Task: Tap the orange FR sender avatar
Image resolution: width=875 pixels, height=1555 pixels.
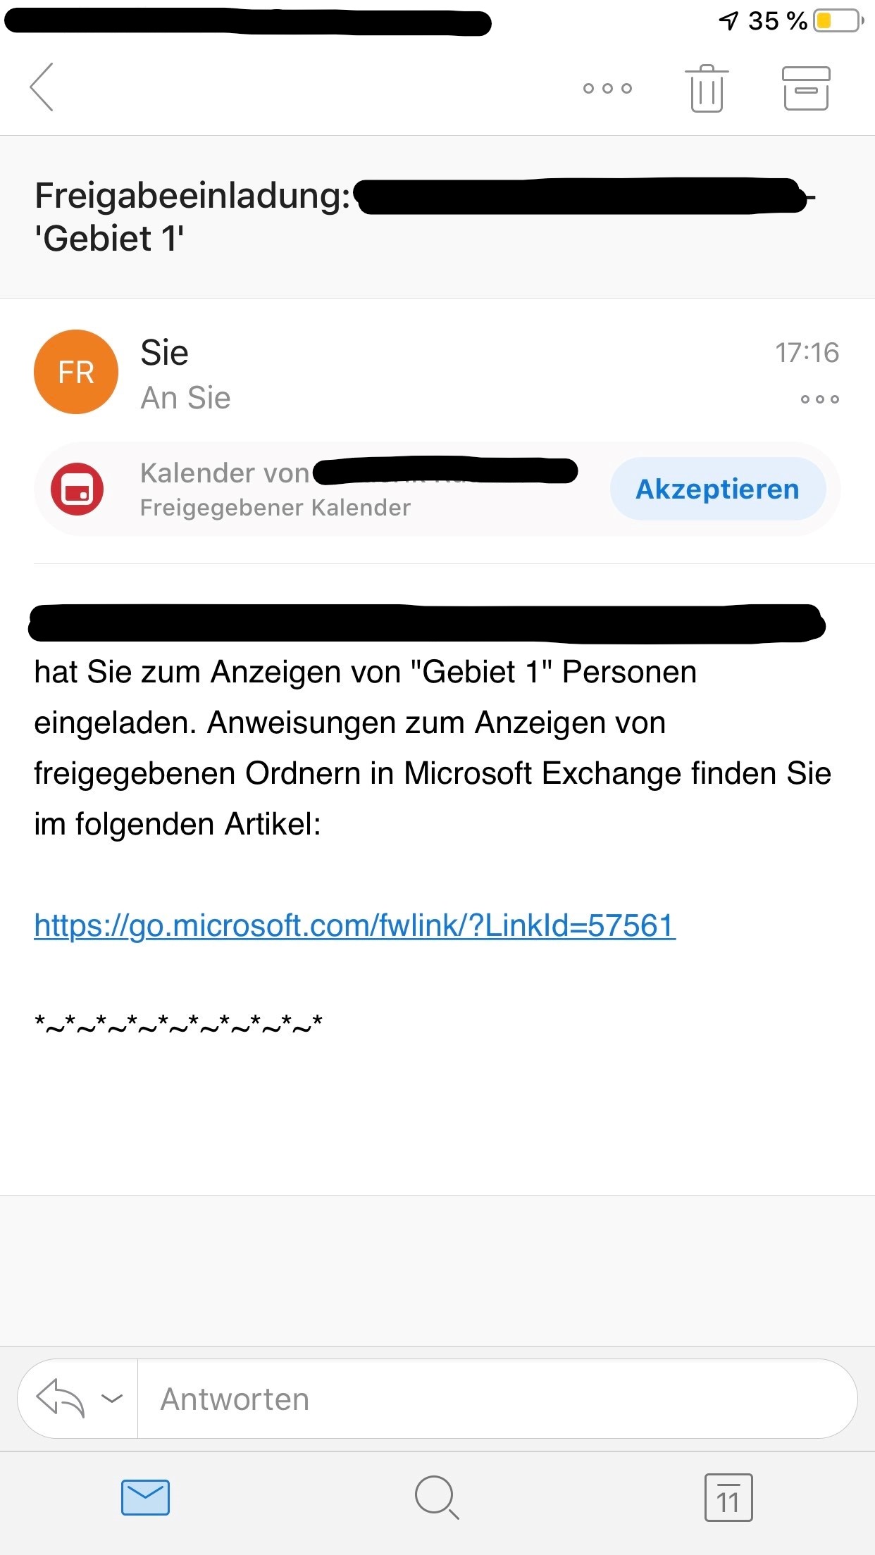Action: pos(76,372)
